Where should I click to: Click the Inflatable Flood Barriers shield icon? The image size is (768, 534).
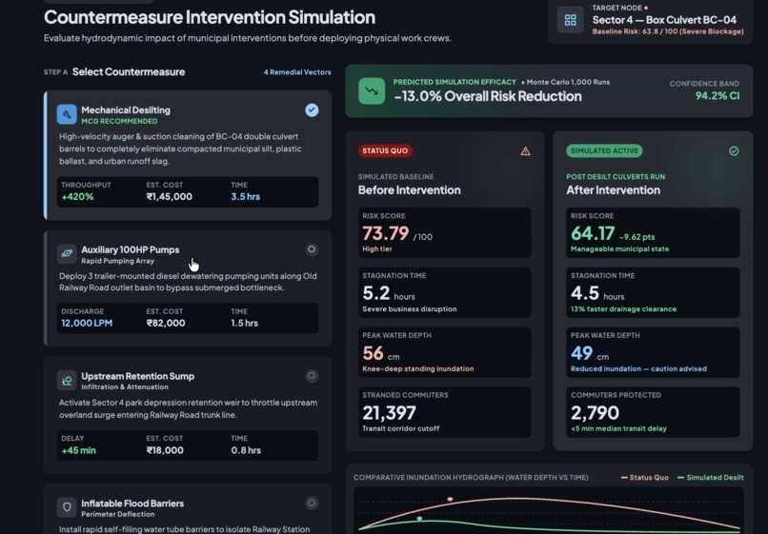click(x=67, y=507)
